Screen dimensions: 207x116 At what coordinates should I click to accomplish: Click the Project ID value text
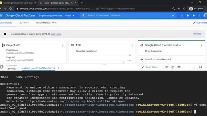[20, 60]
